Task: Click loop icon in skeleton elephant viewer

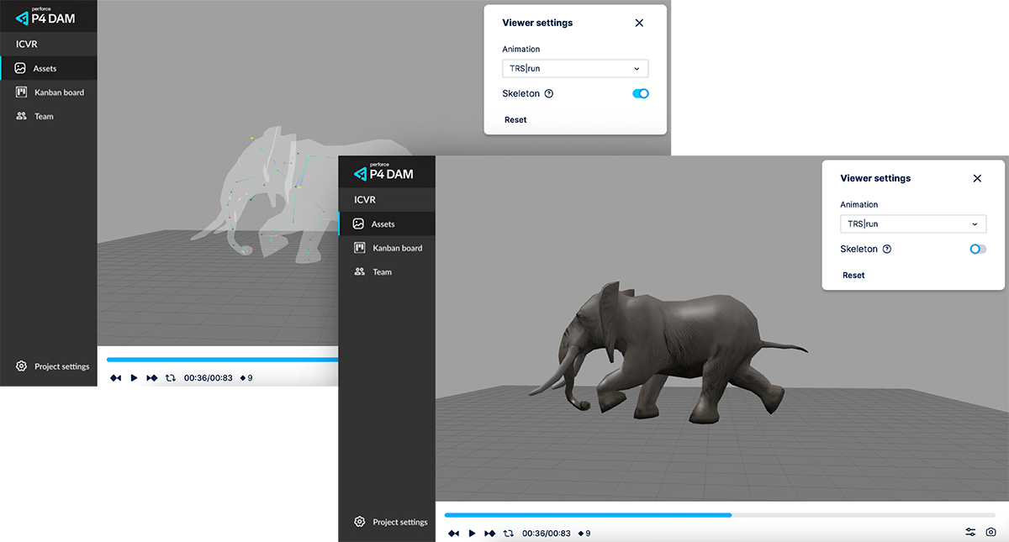Action: tap(171, 378)
